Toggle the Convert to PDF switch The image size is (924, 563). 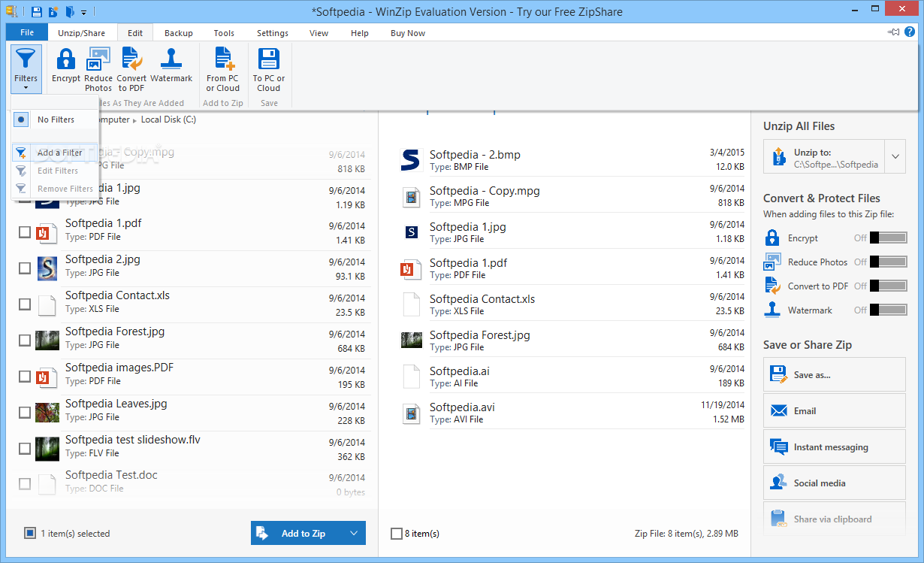pyautogui.click(x=889, y=286)
